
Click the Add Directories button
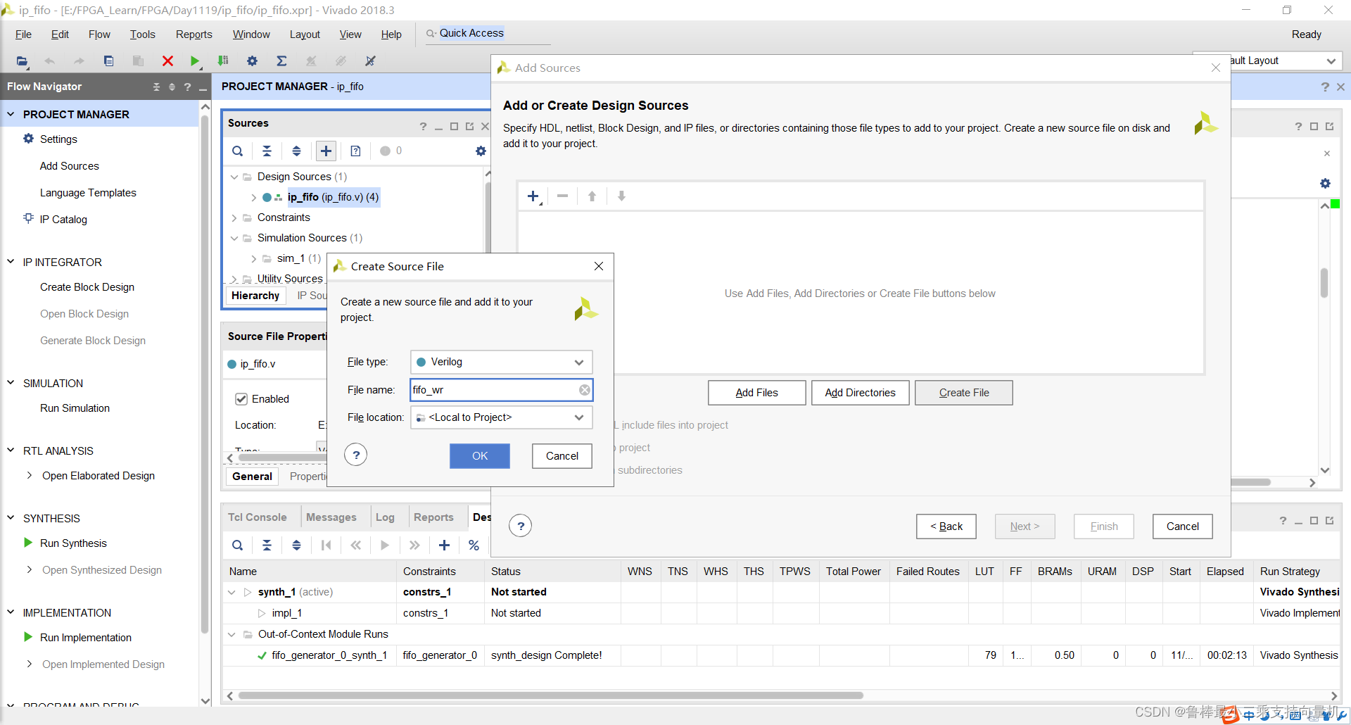[860, 393]
